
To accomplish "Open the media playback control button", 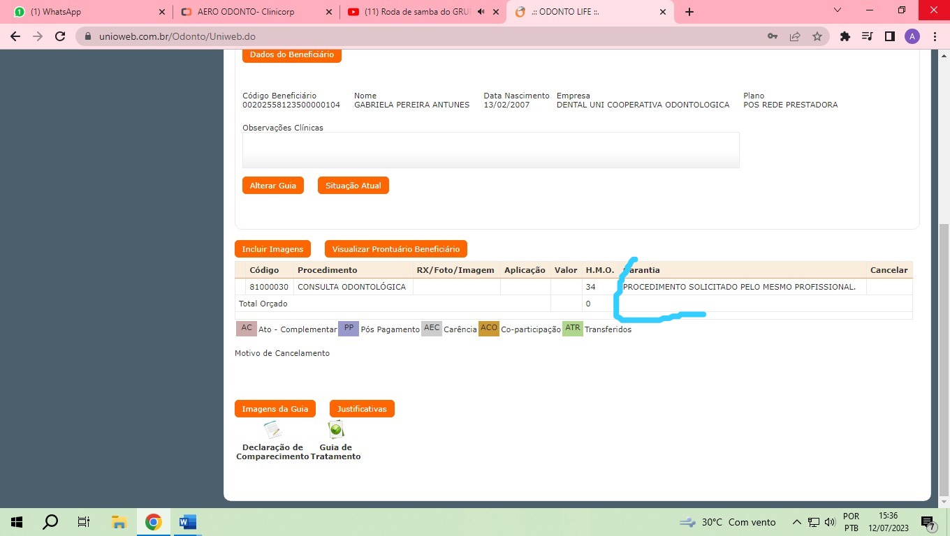I will 868,36.
